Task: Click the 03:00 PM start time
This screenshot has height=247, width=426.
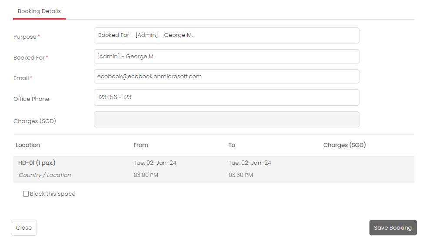Action: pyautogui.click(x=146, y=175)
